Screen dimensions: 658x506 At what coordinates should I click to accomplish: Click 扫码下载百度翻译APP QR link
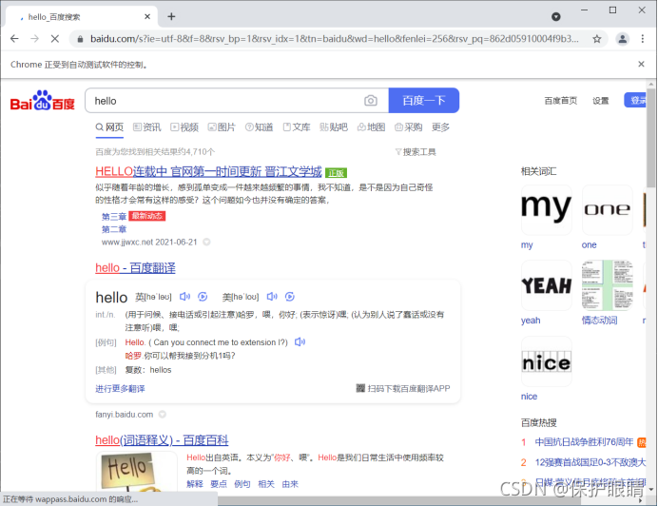click(403, 388)
